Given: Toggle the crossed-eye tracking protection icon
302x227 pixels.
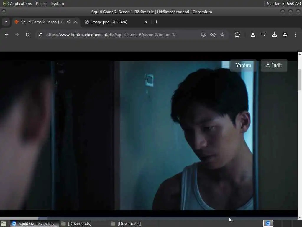Looking at the screenshot, I should tap(213, 35).
